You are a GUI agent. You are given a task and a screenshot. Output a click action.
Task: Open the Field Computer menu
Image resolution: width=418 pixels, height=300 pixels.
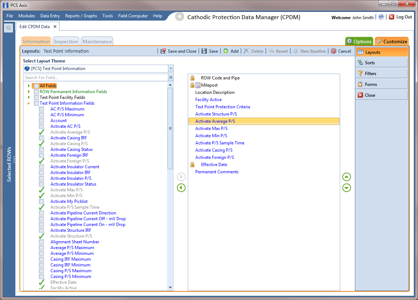click(x=133, y=16)
